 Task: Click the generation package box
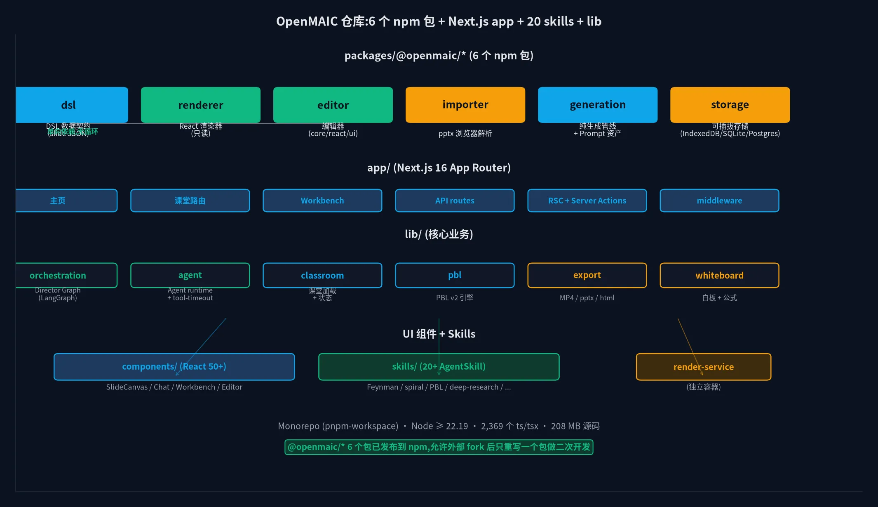(x=598, y=105)
